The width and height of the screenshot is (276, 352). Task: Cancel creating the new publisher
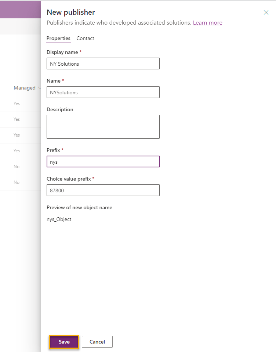point(97,342)
